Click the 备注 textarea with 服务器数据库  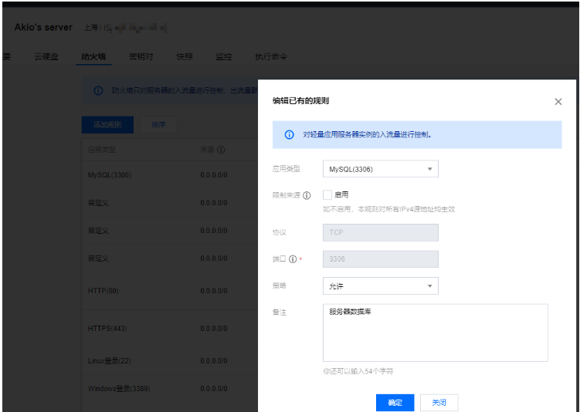tap(435, 333)
